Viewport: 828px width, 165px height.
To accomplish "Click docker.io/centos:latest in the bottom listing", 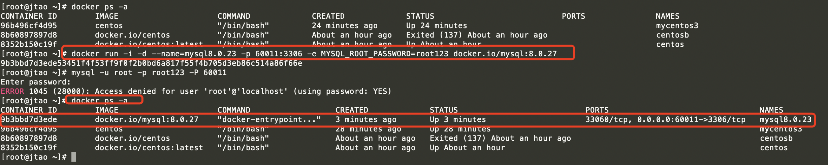I will pos(149,148).
